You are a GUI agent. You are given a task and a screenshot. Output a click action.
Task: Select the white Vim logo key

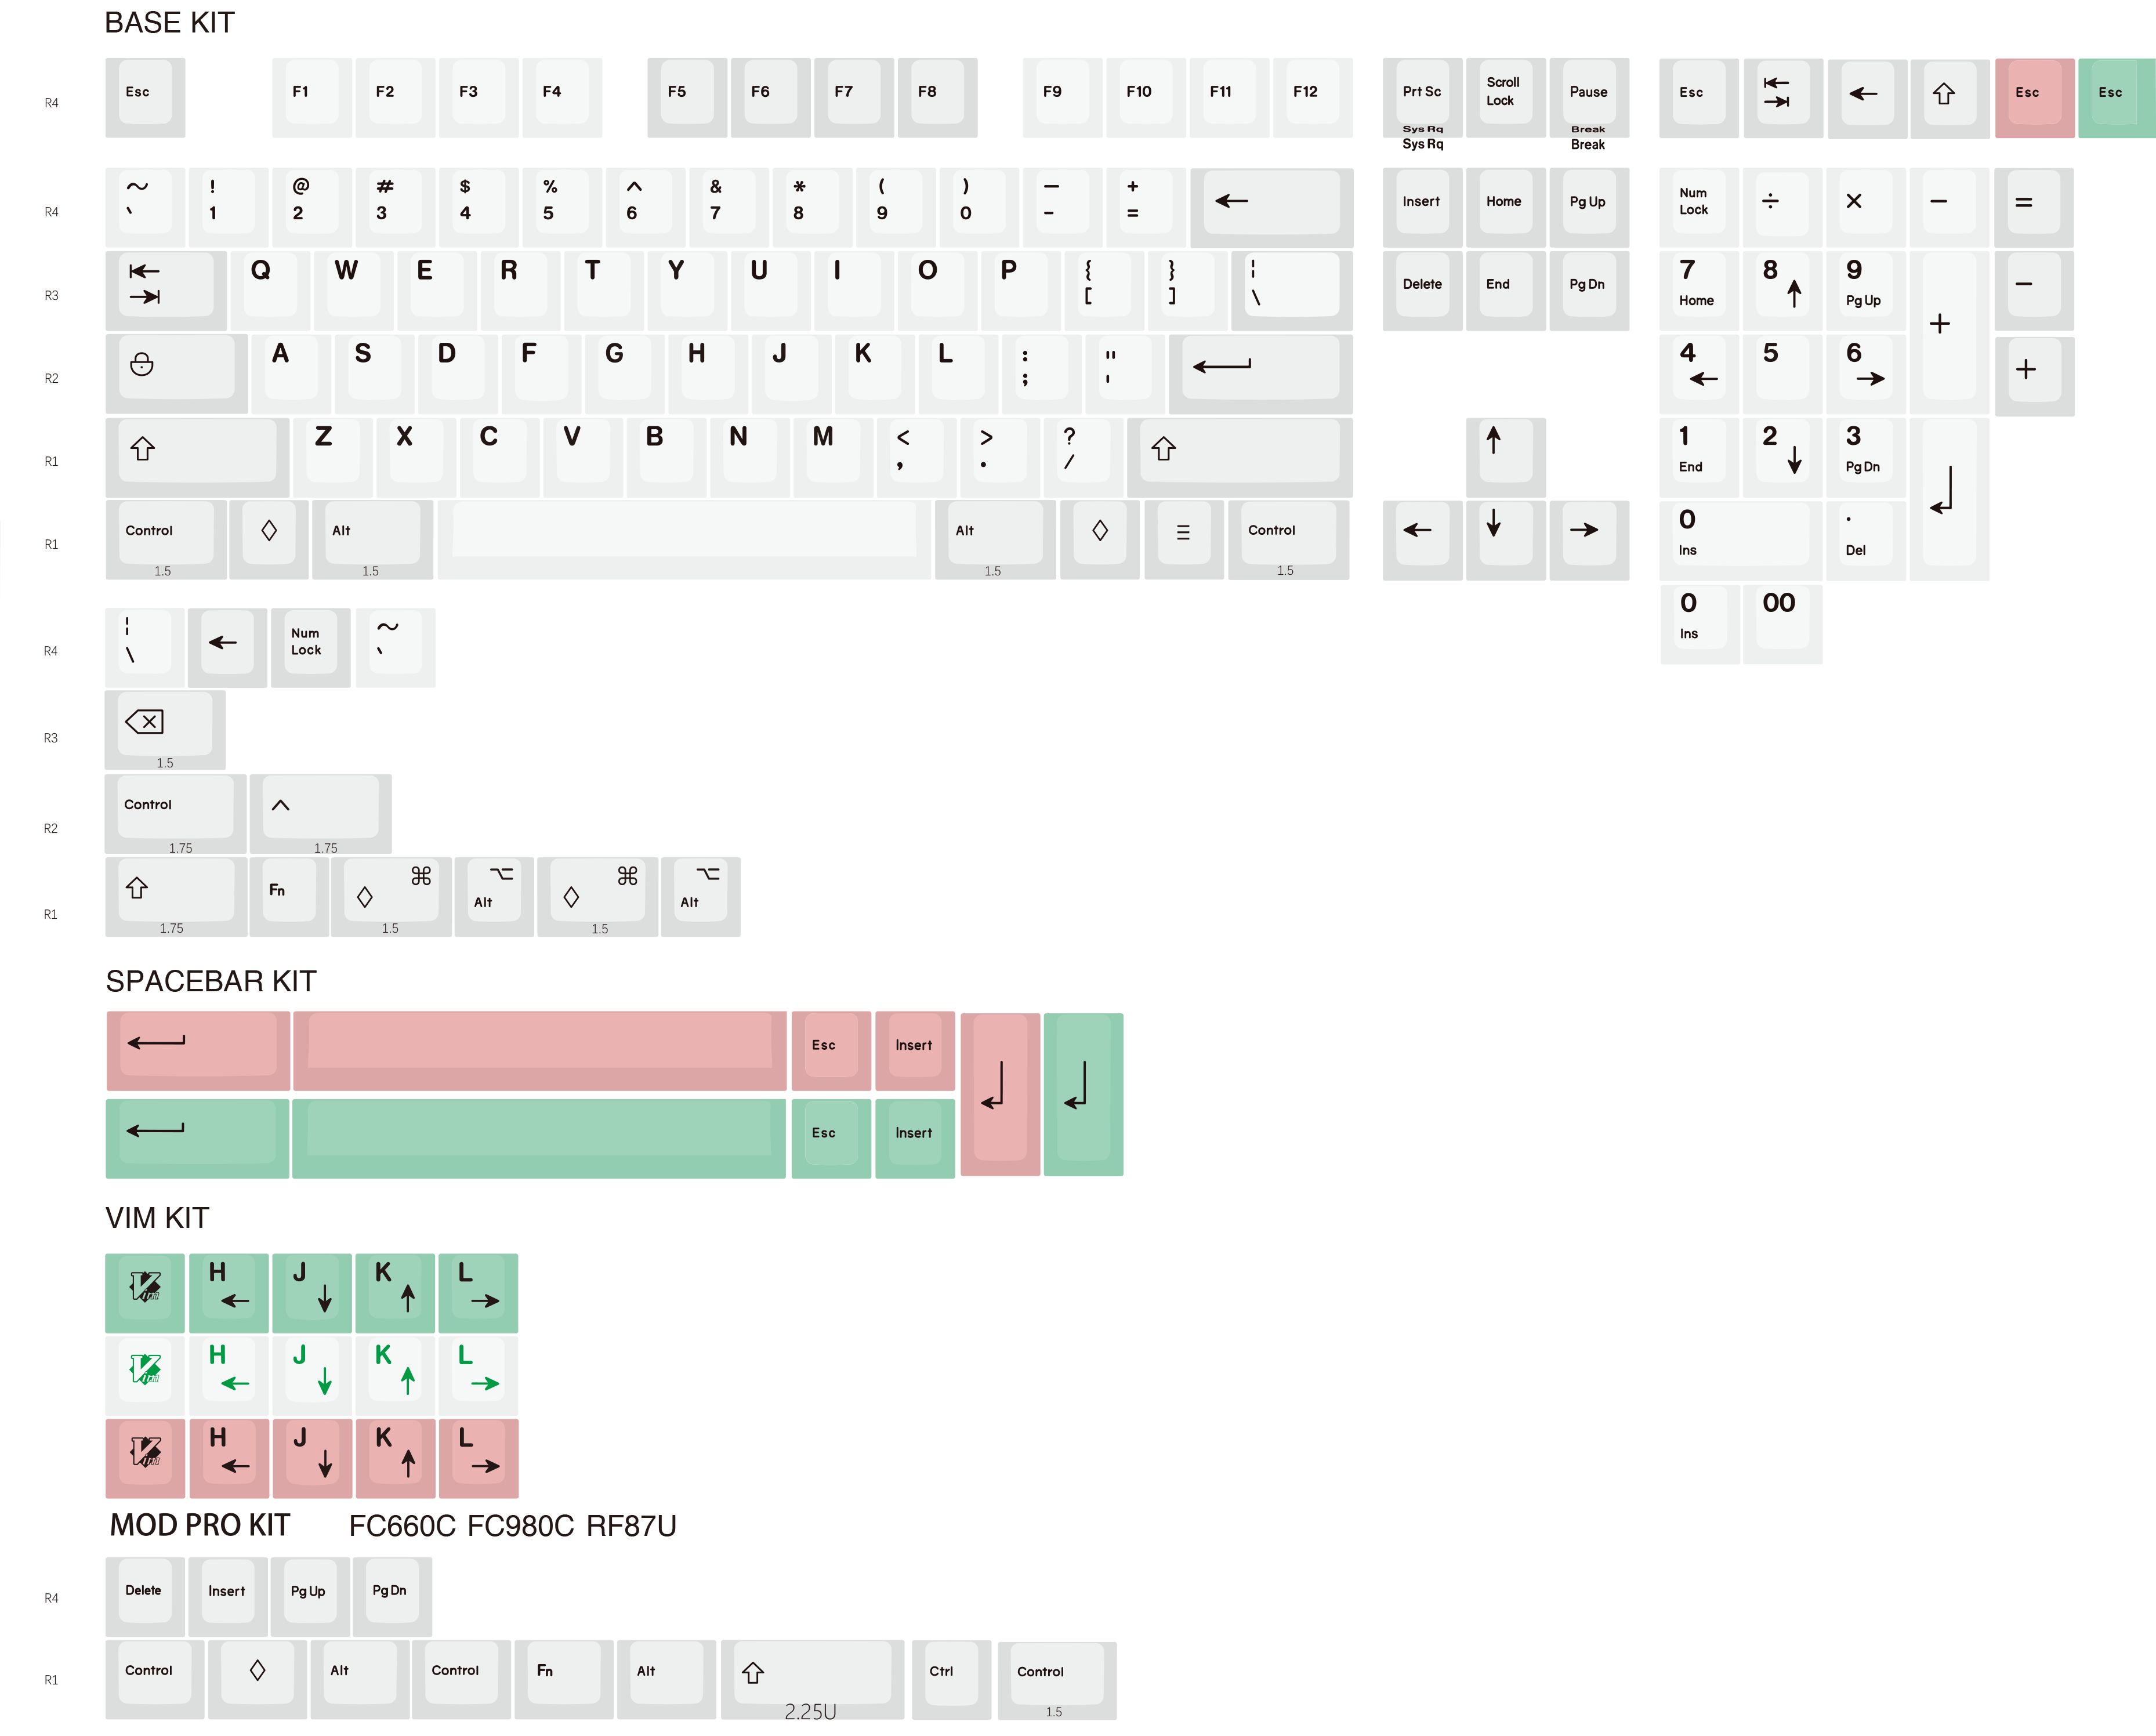[x=145, y=1376]
